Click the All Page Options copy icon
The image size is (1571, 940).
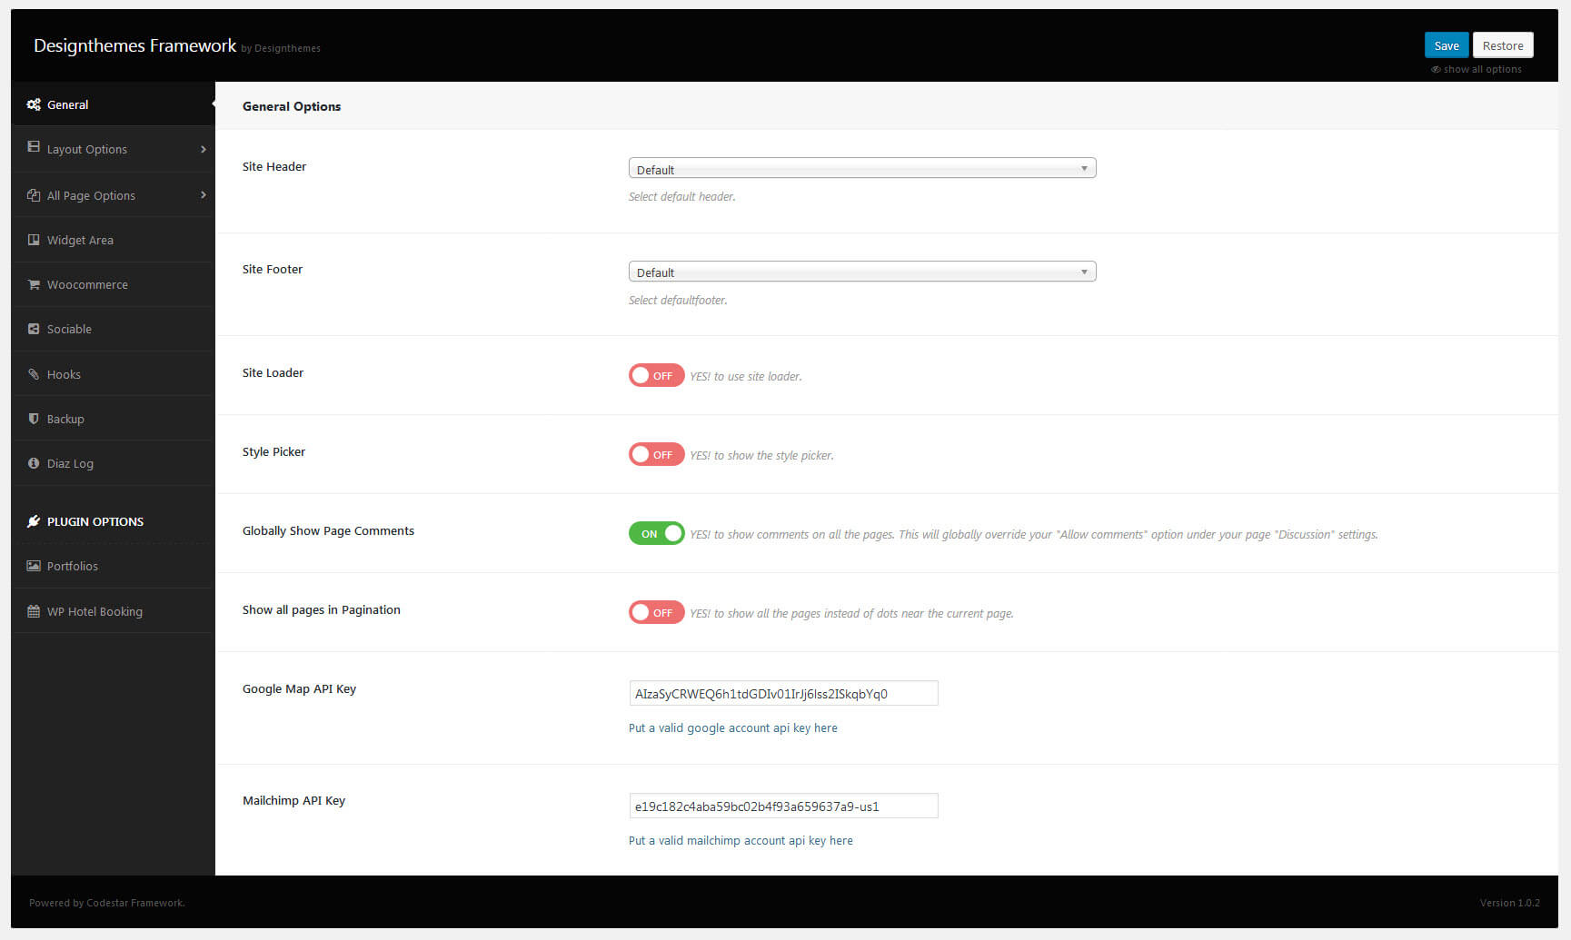pos(34,195)
